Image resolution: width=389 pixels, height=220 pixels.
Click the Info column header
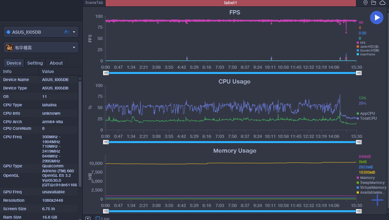point(19,72)
